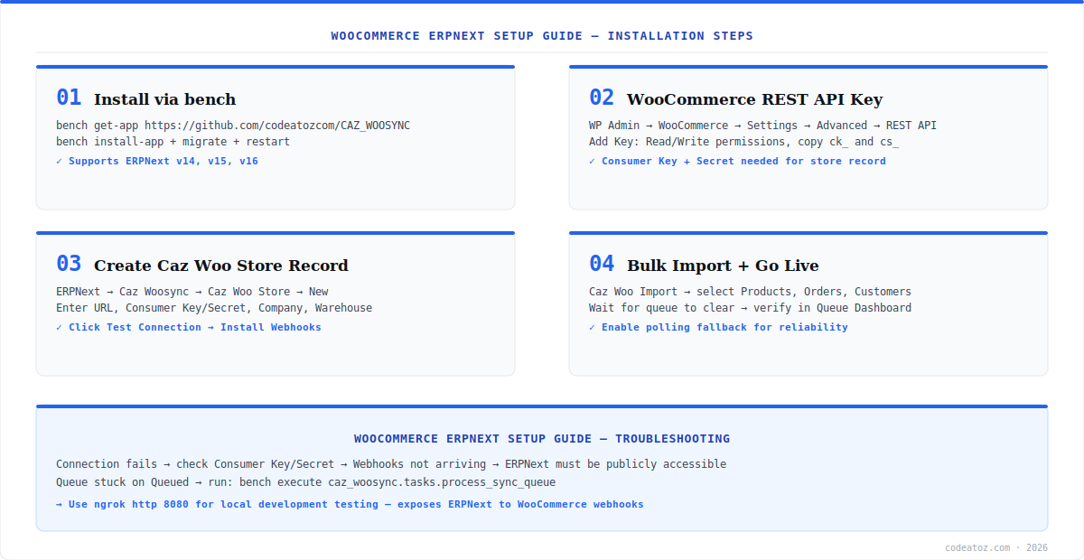
Task: Select "Wait for queue to clear" line
Action: click(750, 308)
